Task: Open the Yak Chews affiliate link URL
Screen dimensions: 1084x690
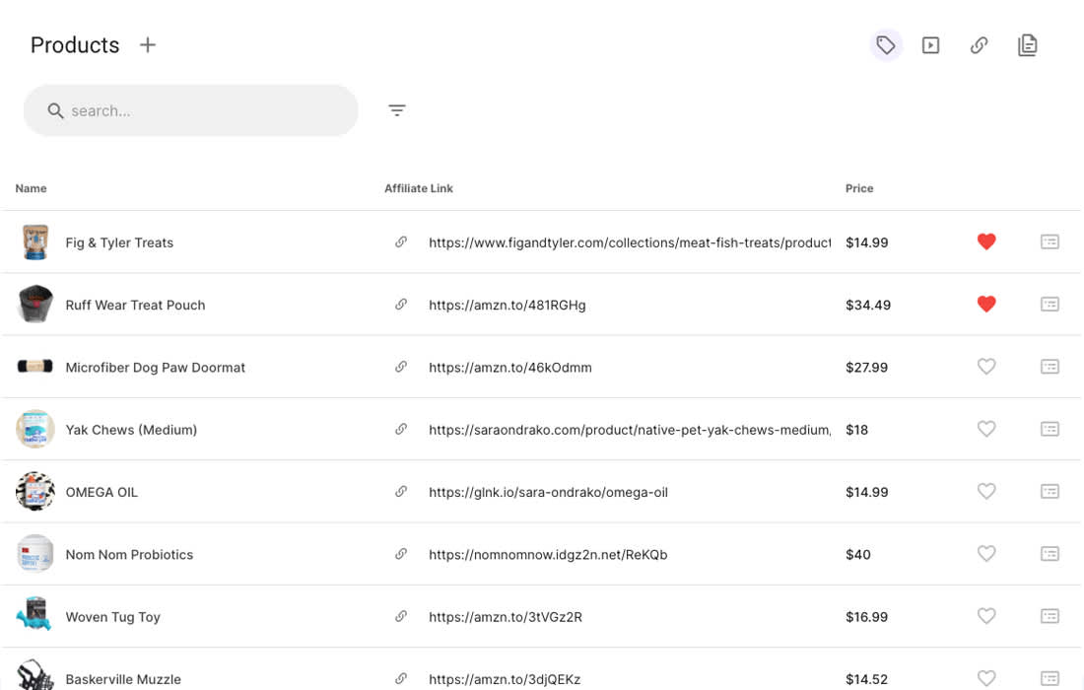Action: point(629,430)
